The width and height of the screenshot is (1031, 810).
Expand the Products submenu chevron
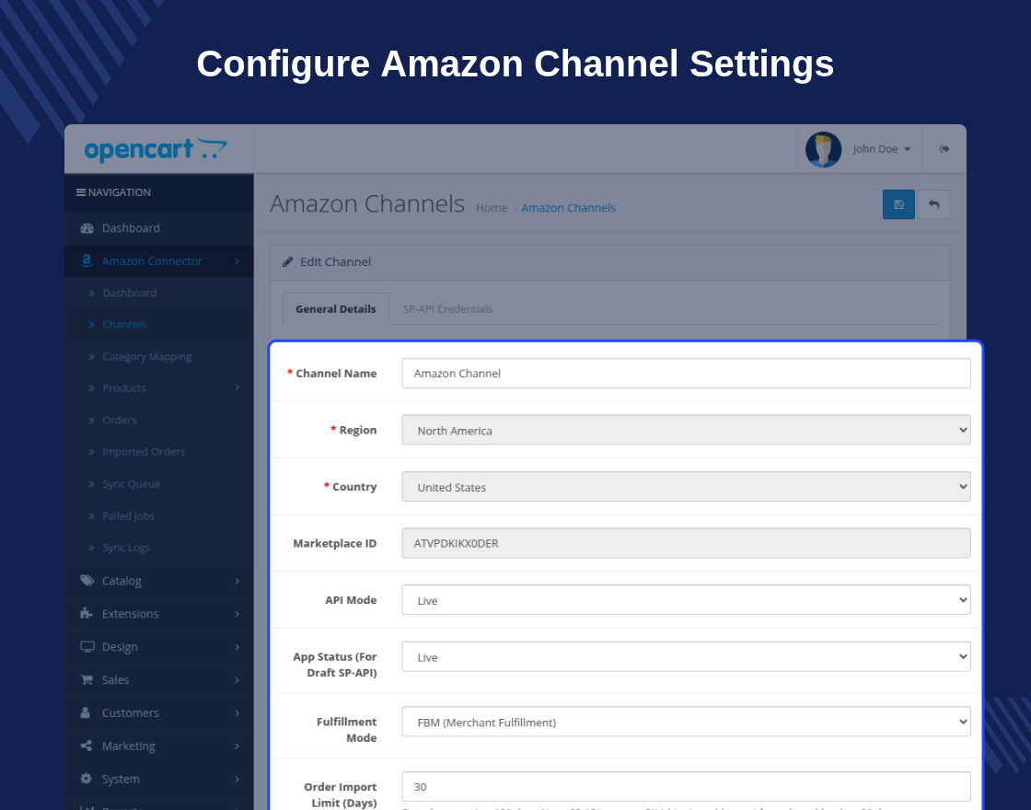coord(237,388)
